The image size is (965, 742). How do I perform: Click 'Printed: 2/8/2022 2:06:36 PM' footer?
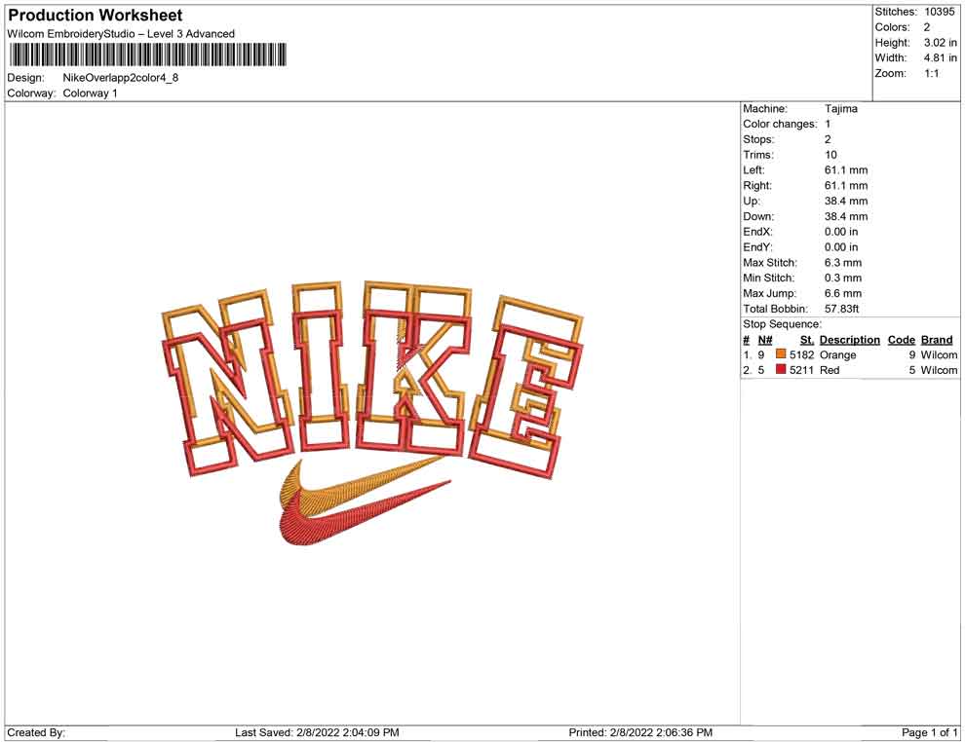pos(640,732)
